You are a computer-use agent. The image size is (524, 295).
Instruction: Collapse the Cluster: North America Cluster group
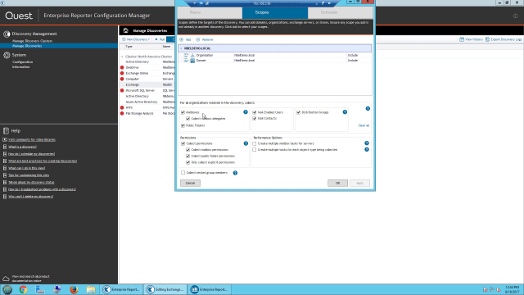122,57
